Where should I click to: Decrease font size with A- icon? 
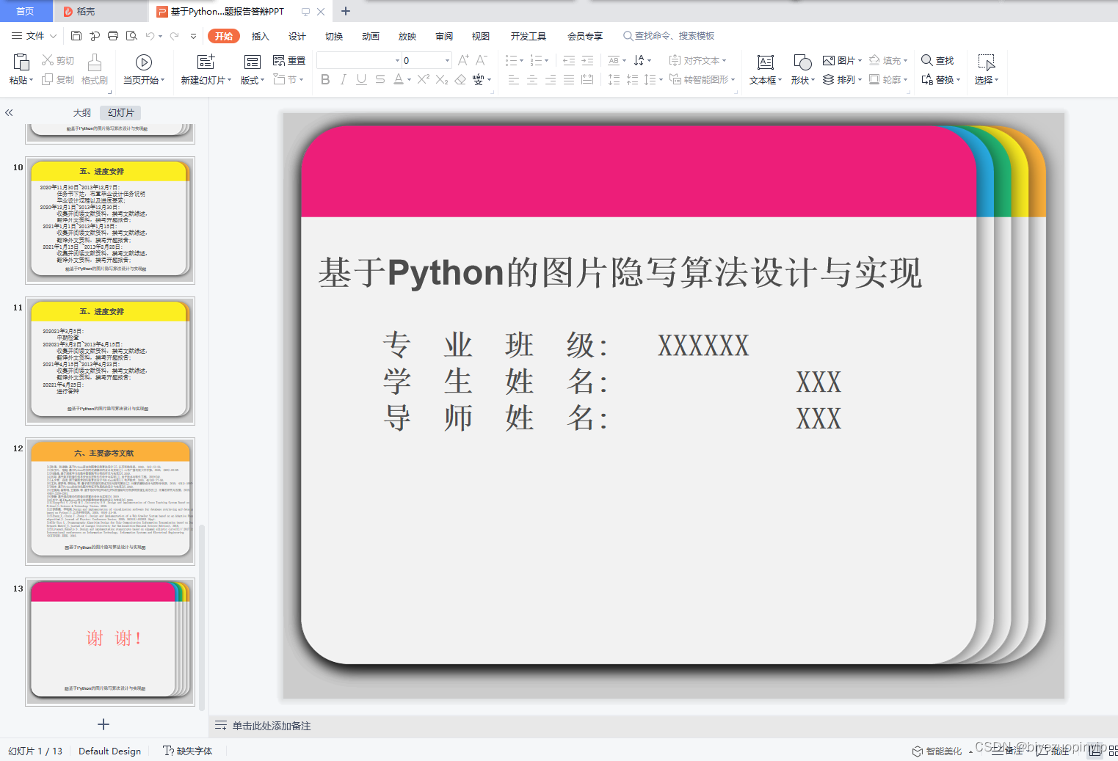(482, 60)
